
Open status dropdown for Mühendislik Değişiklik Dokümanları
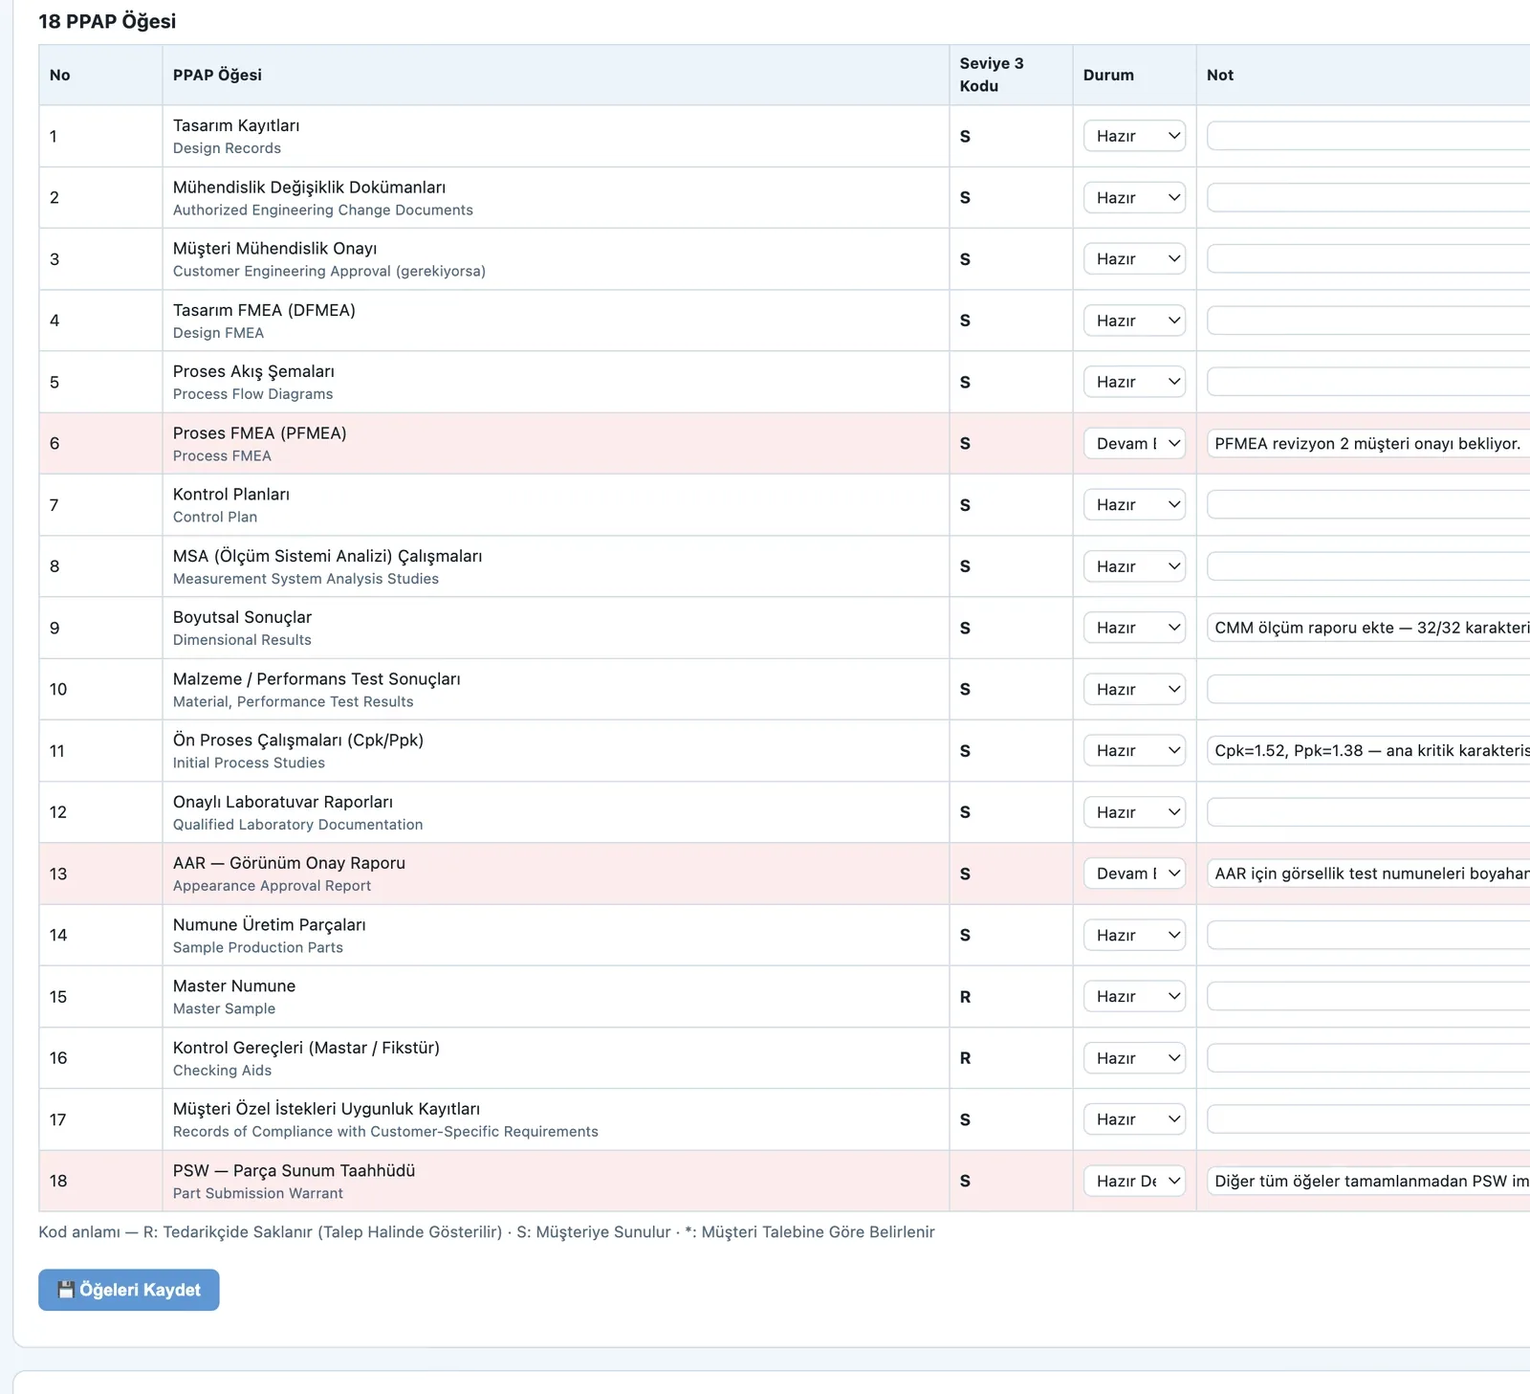coord(1134,197)
